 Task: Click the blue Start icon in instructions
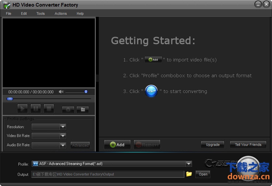tap(151, 91)
